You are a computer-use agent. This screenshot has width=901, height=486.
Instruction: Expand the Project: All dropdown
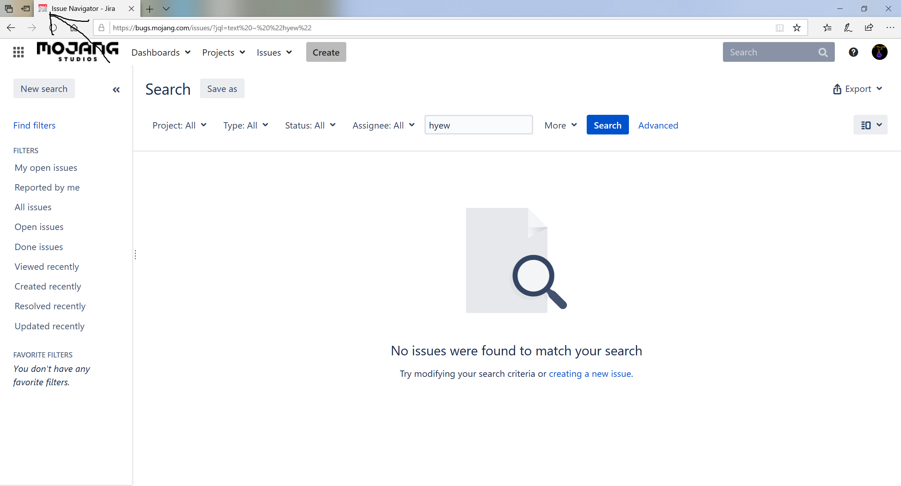pyautogui.click(x=179, y=125)
